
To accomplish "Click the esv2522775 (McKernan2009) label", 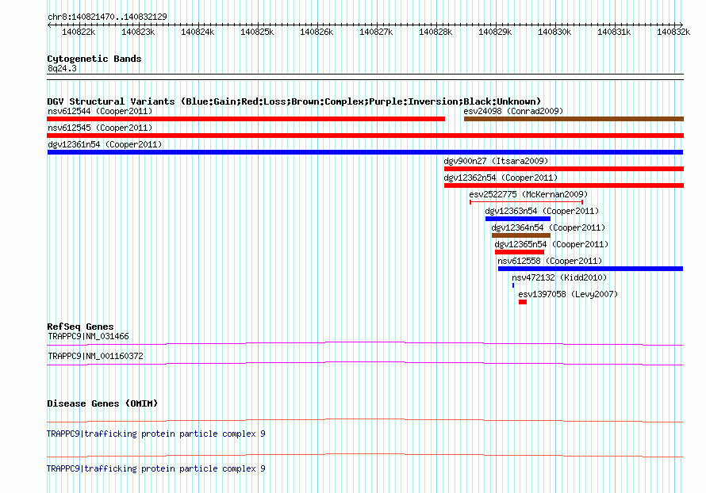I will 528,194.
